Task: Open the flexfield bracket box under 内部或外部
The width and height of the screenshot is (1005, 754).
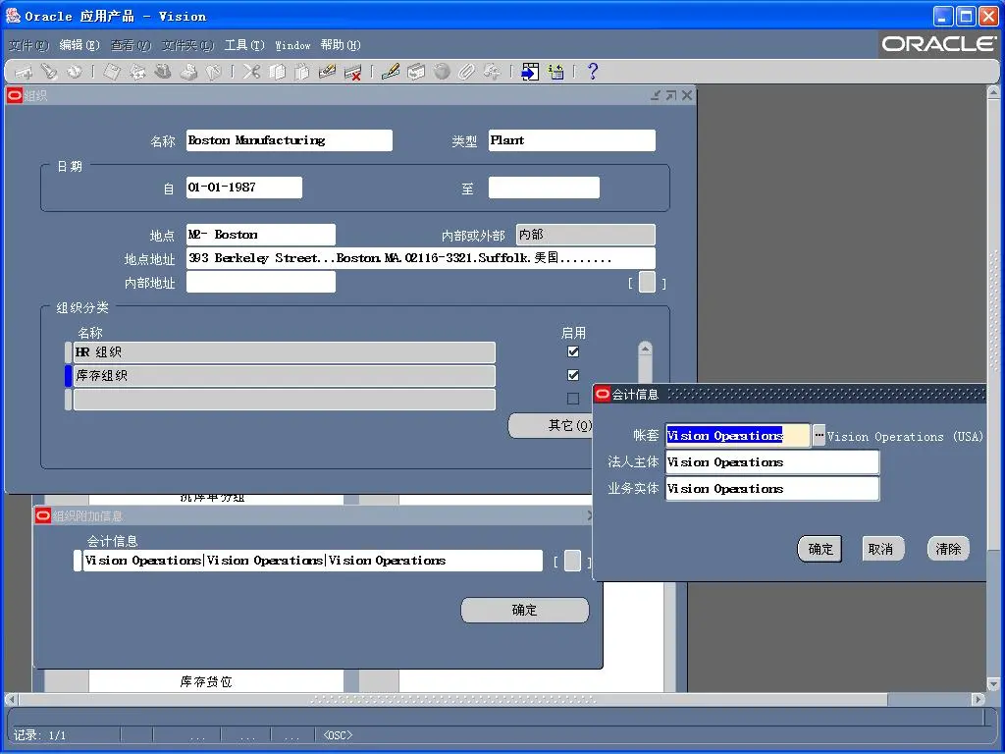Action: coord(647,283)
